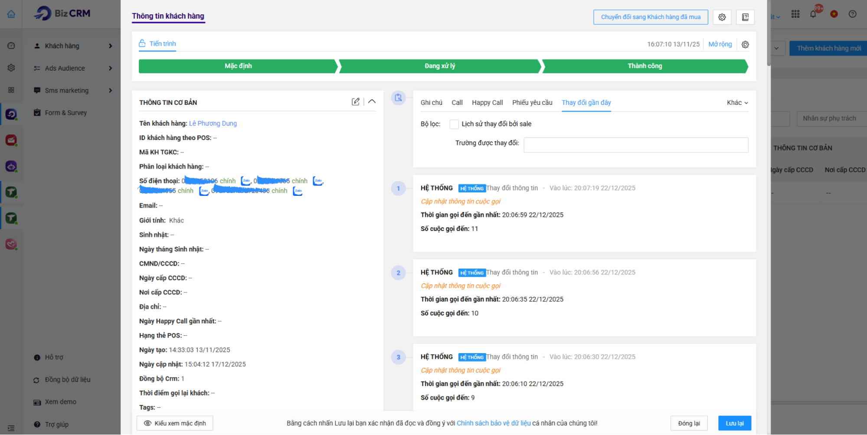This screenshot has height=435, width=867.
Task: Open the Ghi chú tab
Action: point(431,103)
